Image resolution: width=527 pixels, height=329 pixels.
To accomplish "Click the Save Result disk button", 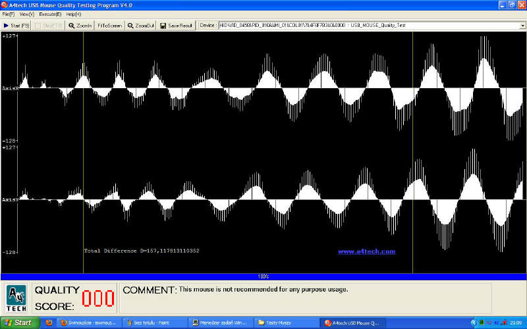I will (176, 26).
